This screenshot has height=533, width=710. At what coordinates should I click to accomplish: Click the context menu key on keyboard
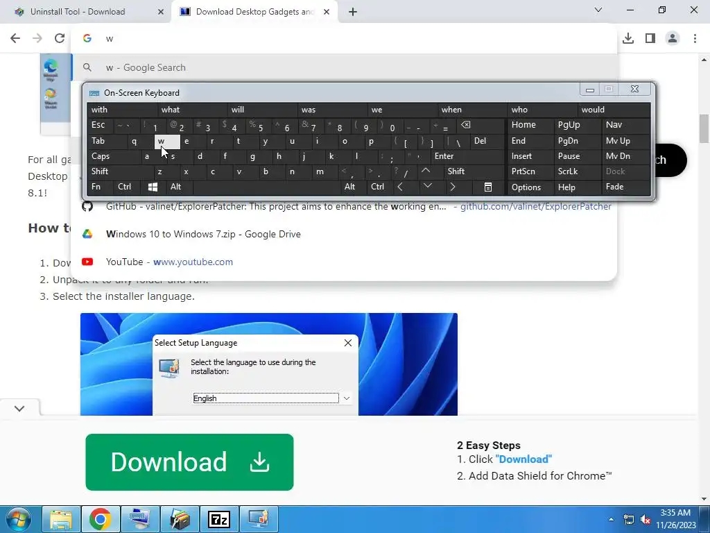pos(487,187)
